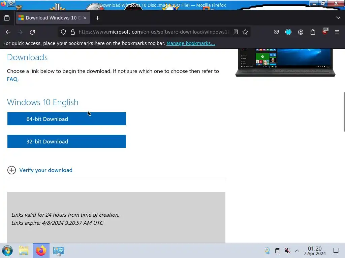
Task: Open Save to Pocket icon
Action: pos(276,32)
